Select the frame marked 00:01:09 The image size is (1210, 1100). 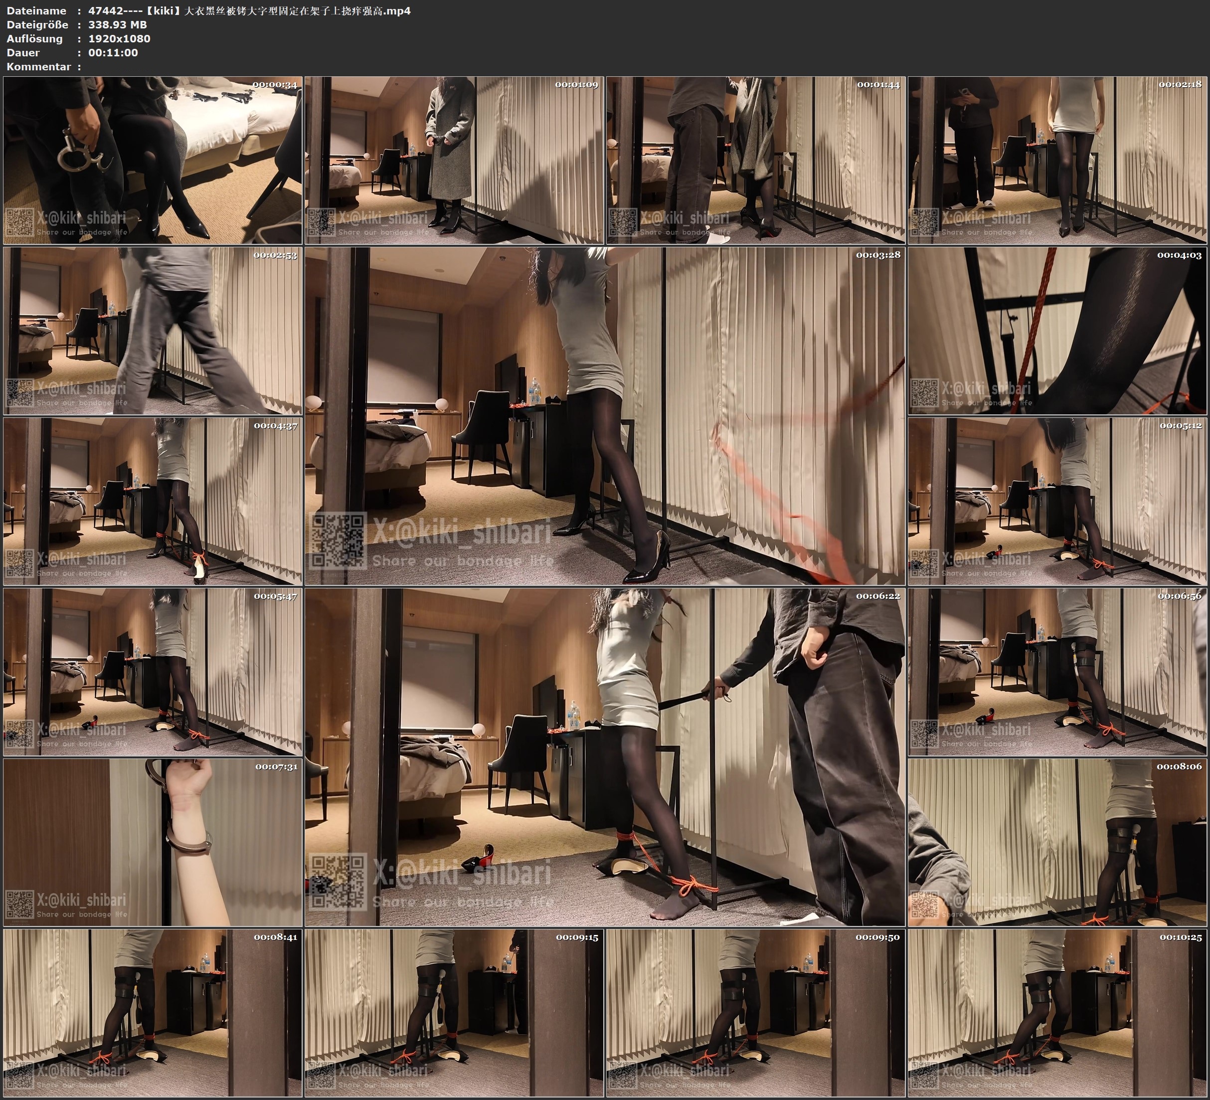tap(454, 161)
